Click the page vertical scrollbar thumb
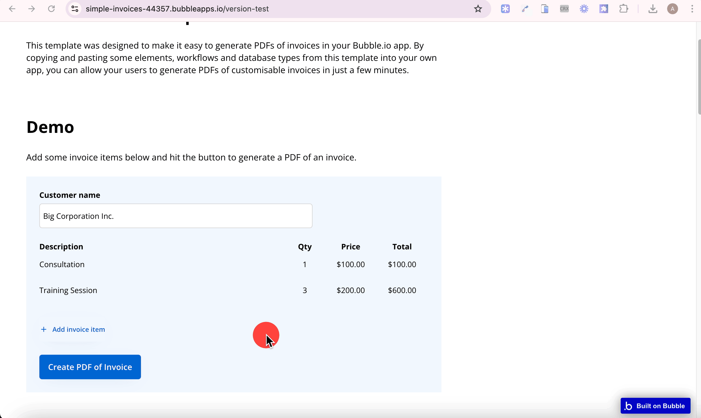Viewport: 701px width, 418px height. (699, 77)
